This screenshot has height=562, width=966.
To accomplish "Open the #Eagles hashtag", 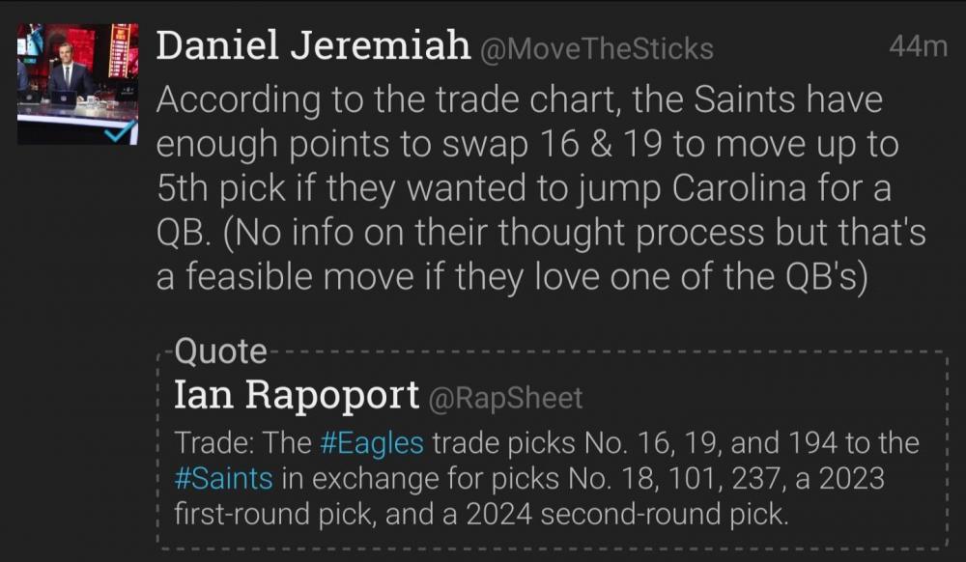I will (372, 443).
